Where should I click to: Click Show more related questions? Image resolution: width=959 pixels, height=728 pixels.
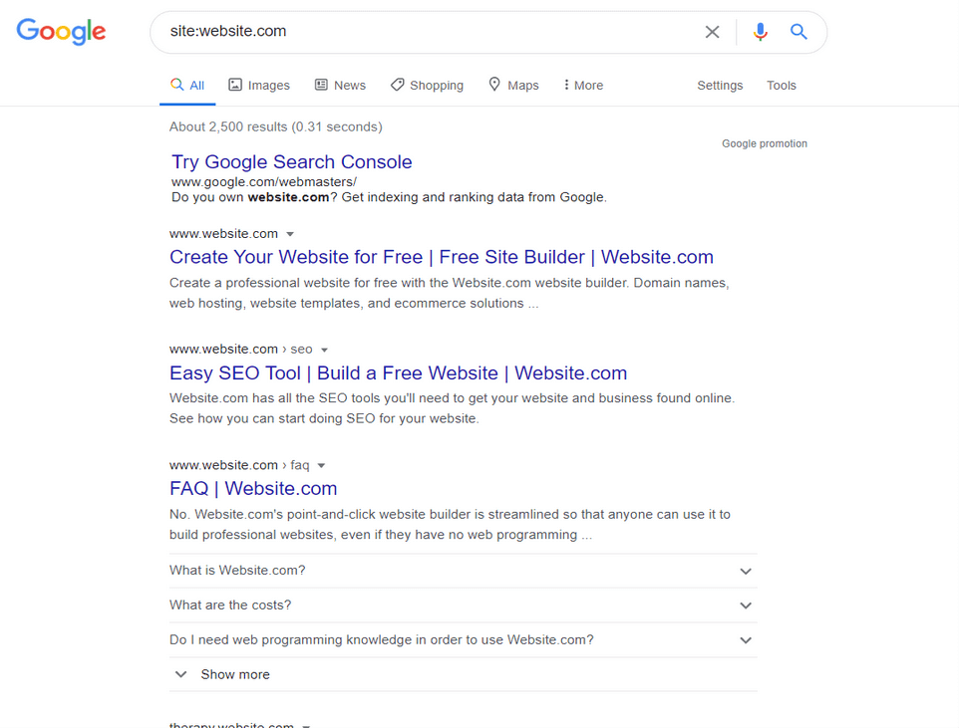234,674
